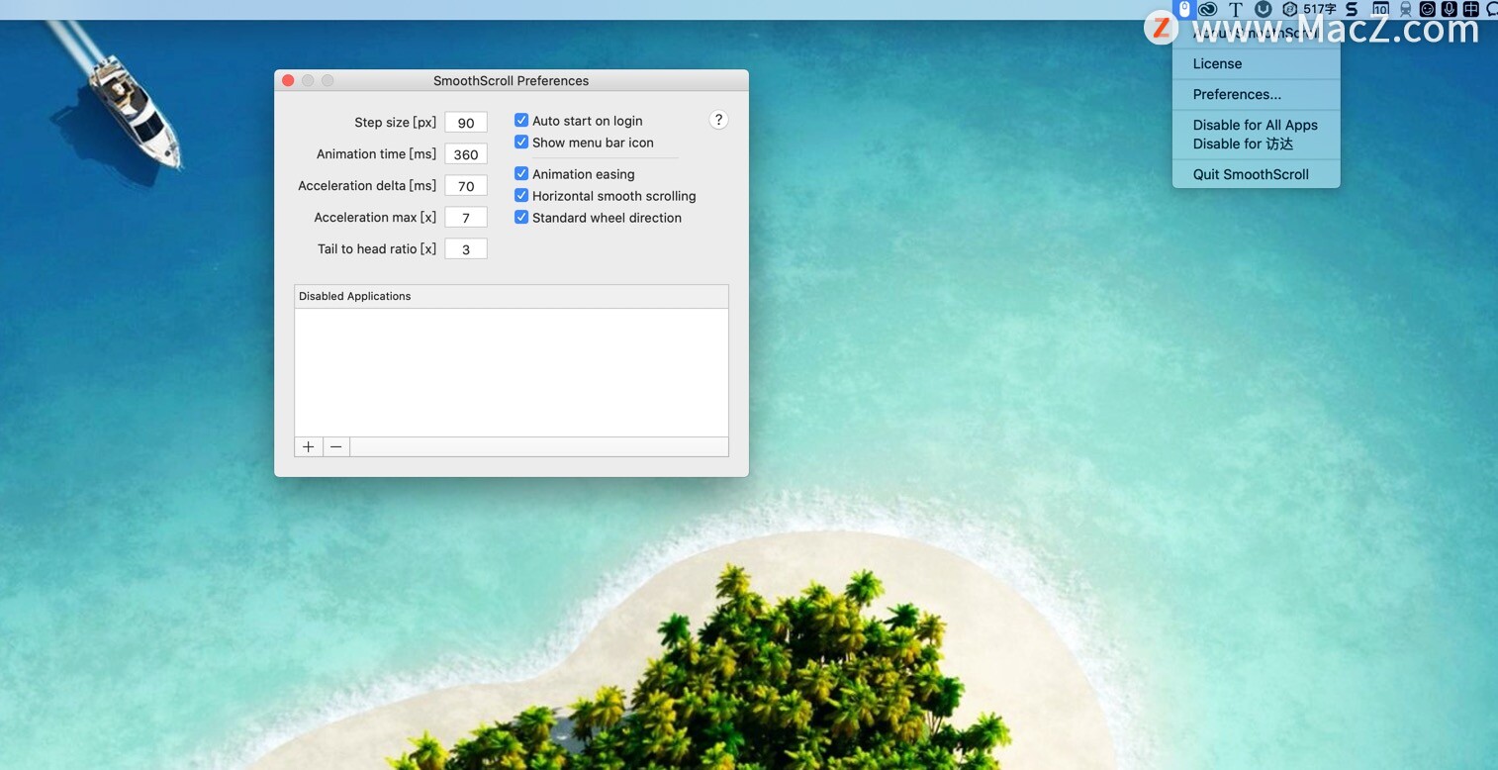
Task: Toggle Show menu bar icon checkbox
Action: [521, 142]
